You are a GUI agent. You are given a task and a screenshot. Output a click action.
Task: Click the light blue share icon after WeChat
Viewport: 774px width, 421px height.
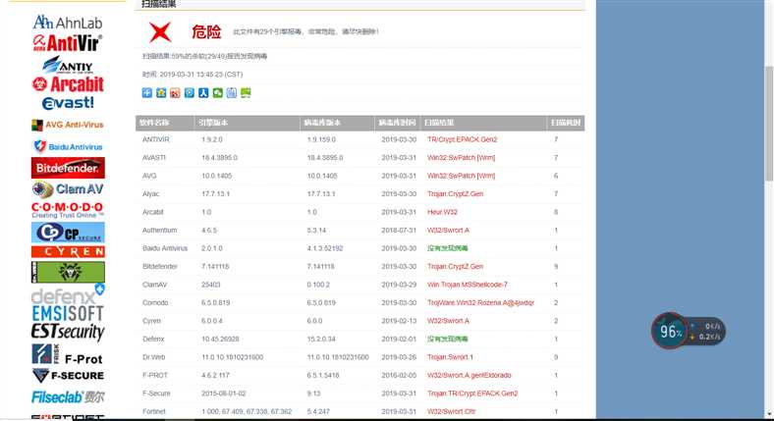232,92
